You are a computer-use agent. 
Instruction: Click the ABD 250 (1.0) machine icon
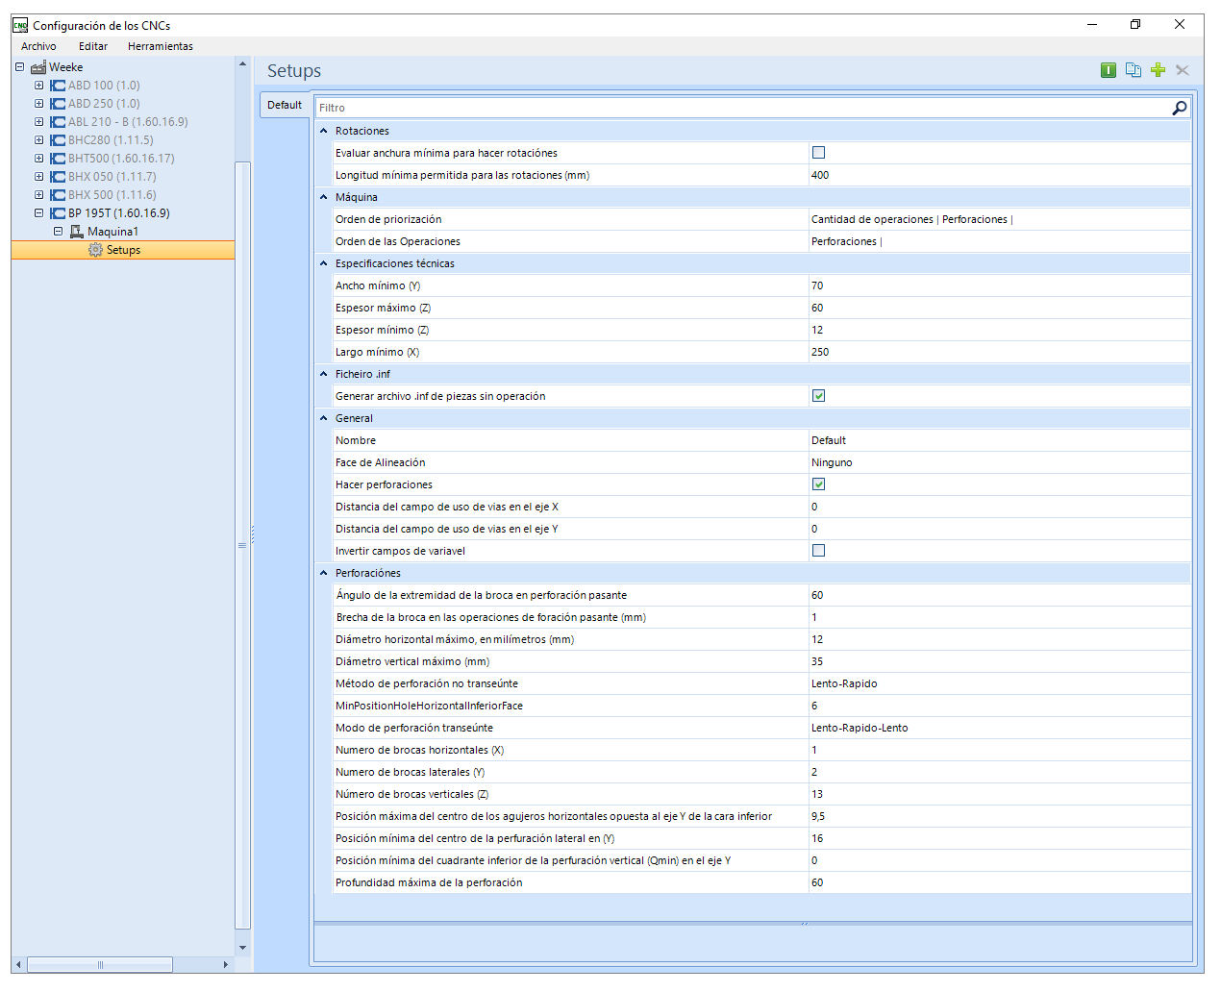pyautogui.click(x=58, y=104)
